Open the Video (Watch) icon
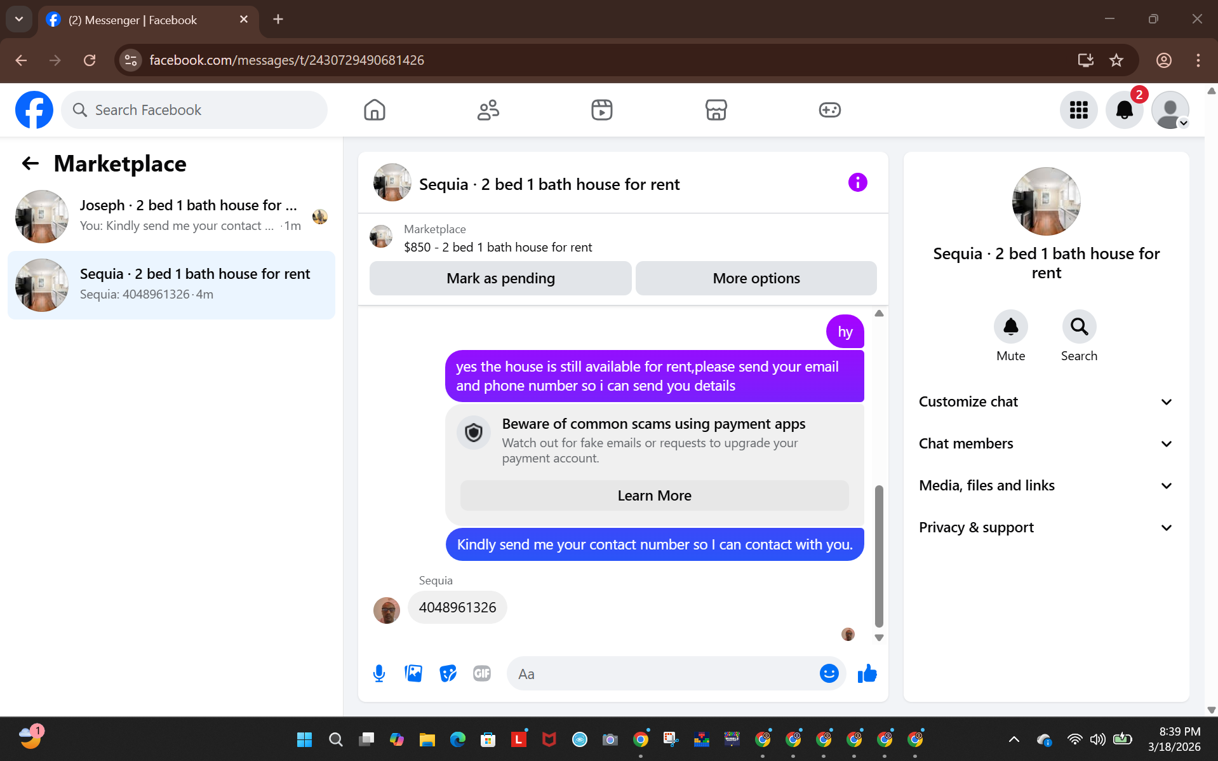 pyautogui.click(x=602, y=110)
